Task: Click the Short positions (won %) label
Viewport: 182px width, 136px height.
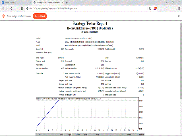Action: (x=73, y=74)
